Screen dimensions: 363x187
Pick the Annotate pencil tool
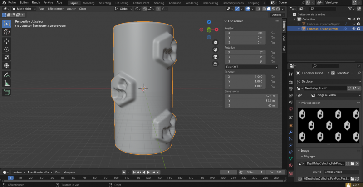[x=7, y=75]
